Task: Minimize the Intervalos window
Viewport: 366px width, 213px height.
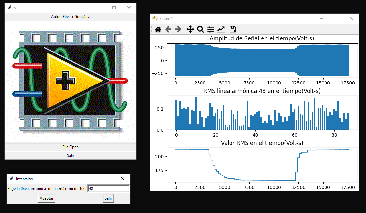Action: coord(93,179)
